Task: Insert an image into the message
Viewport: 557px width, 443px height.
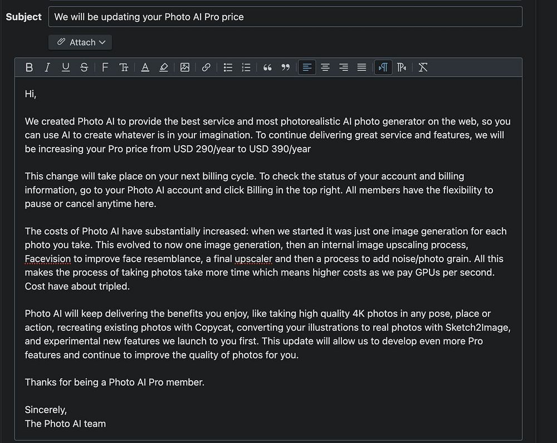Action: click(185, 67)
